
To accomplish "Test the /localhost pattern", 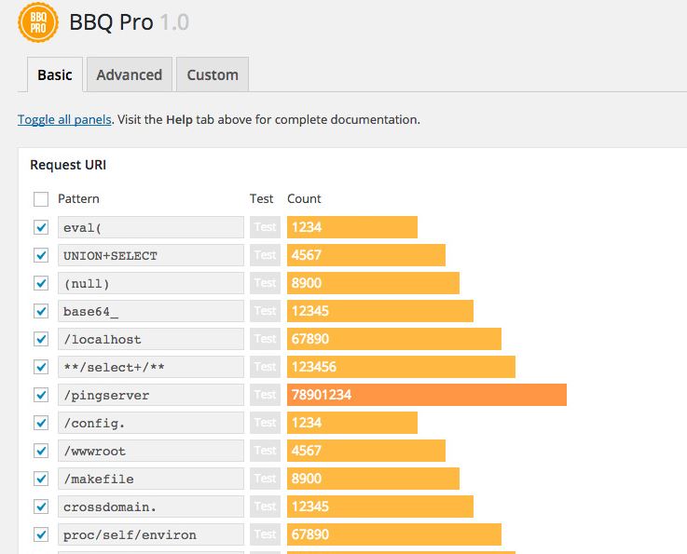I will pos(265,339).
